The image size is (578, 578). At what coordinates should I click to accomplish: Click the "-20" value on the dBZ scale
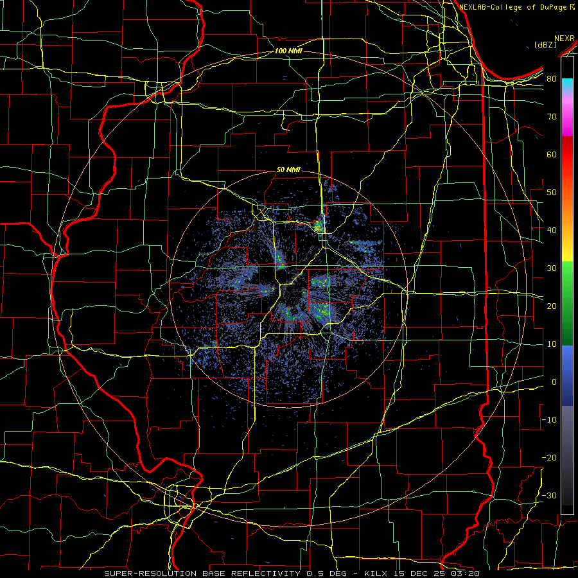[x=549, y=457]
